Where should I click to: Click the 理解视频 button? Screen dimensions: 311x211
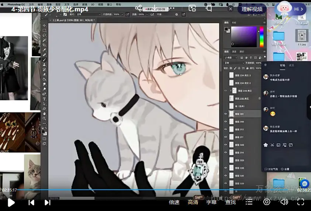point(252,9)
